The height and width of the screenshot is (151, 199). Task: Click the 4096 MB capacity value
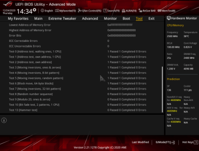point(188,69)
